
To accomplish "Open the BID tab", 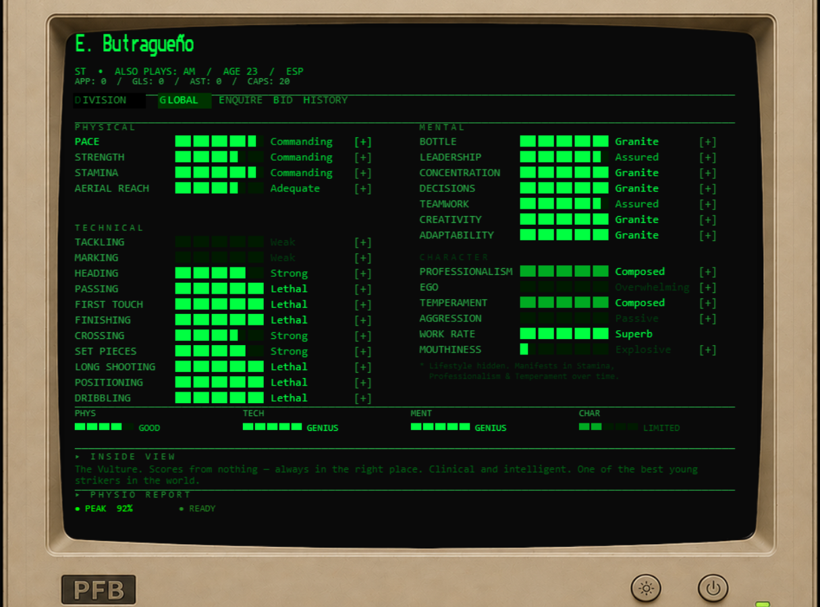I will [283, 100].
